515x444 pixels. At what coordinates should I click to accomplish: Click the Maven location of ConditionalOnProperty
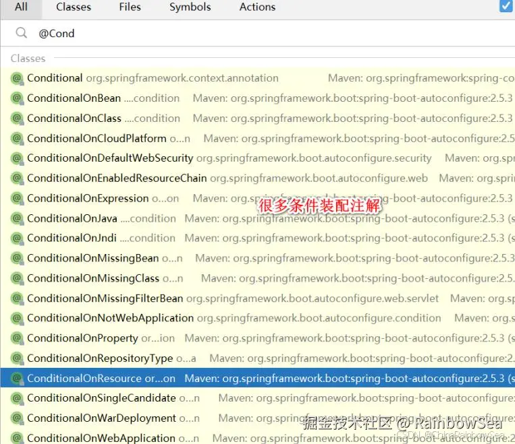pyautogui.click(x=350, y=338)
